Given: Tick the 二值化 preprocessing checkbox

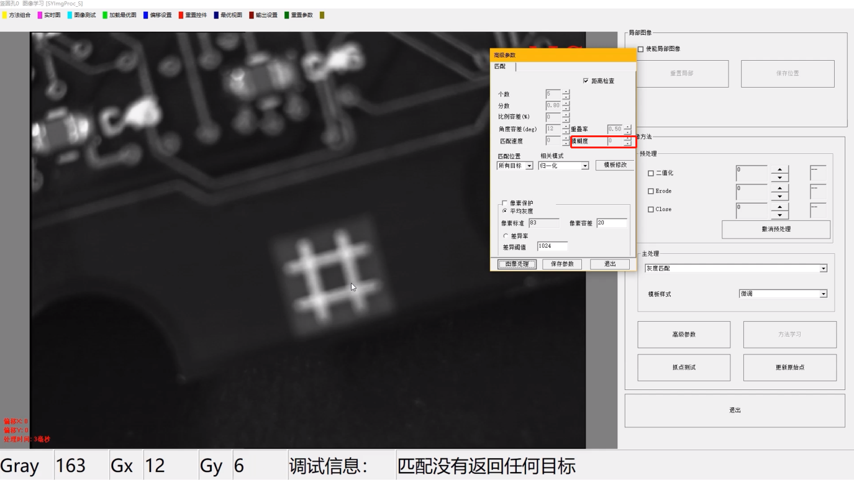Looking at the screenshot, I should click(x=651, y=173).
